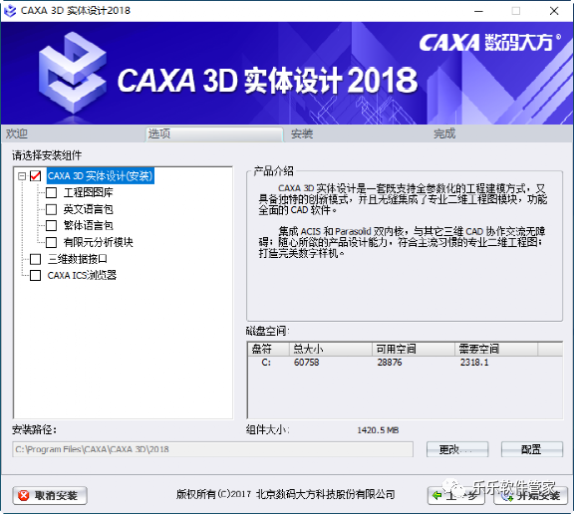Click the required space value 2318.1
Image resolution: width=574 pixels, height=514 pixels.
pos(474,363)
